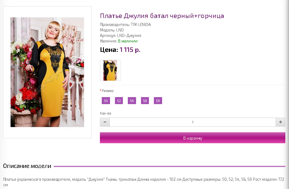
Task: Enlarge the main product photo
Action: pos(47,72)
